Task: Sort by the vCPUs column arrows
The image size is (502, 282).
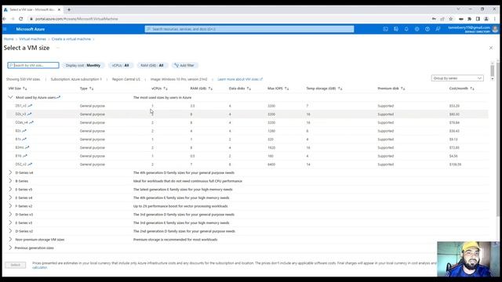Action: (166, 89)
